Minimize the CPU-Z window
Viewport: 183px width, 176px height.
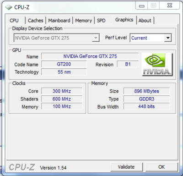click(x=142, y=6)
